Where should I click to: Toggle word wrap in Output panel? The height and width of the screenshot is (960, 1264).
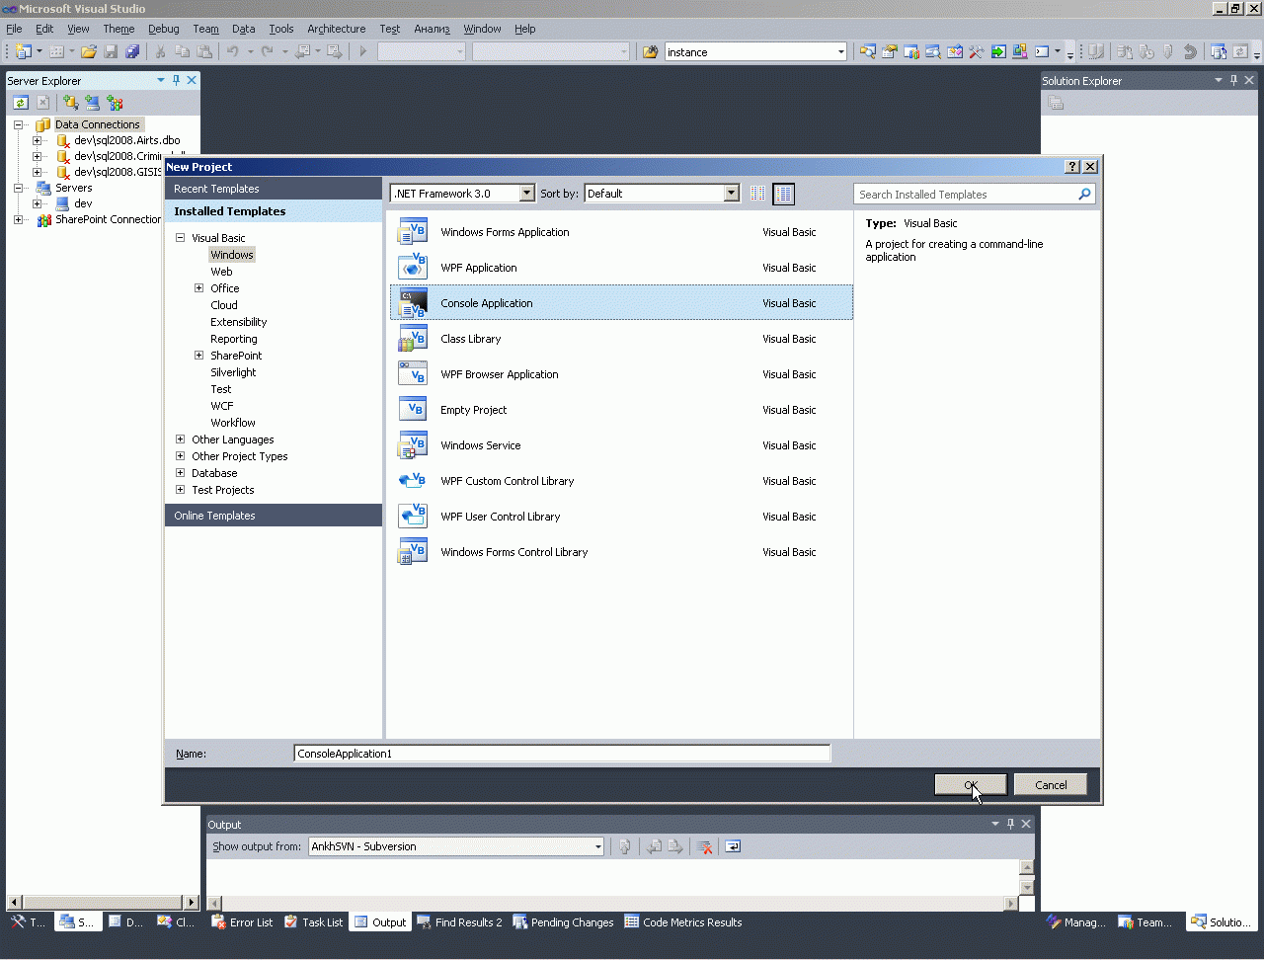point(732,846)
